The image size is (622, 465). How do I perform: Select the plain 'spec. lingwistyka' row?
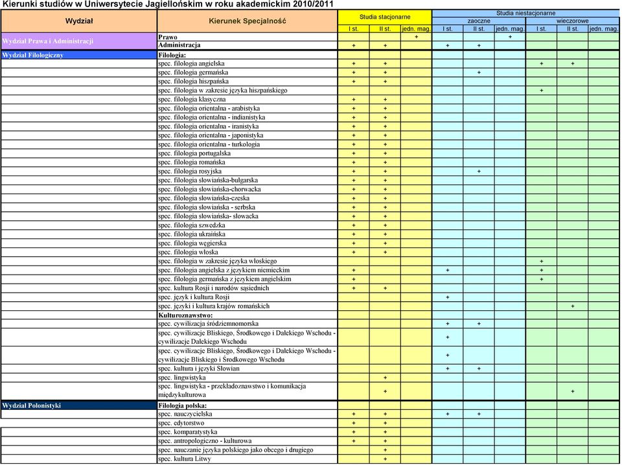[x=247, y=378]
